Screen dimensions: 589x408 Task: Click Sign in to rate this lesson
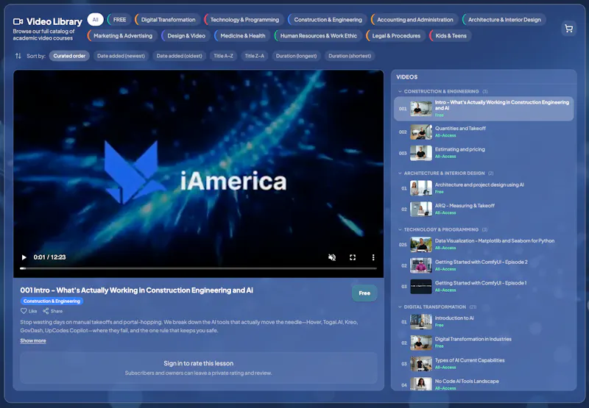click(x=198, y=363)
